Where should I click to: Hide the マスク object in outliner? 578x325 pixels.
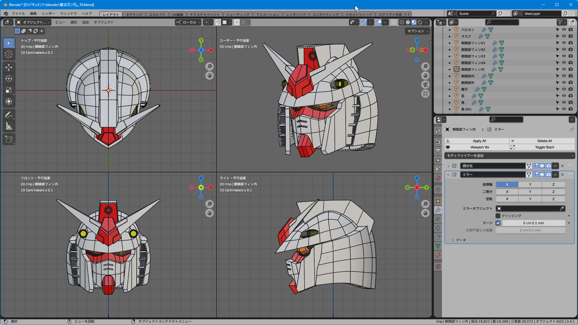click(564, 36)
